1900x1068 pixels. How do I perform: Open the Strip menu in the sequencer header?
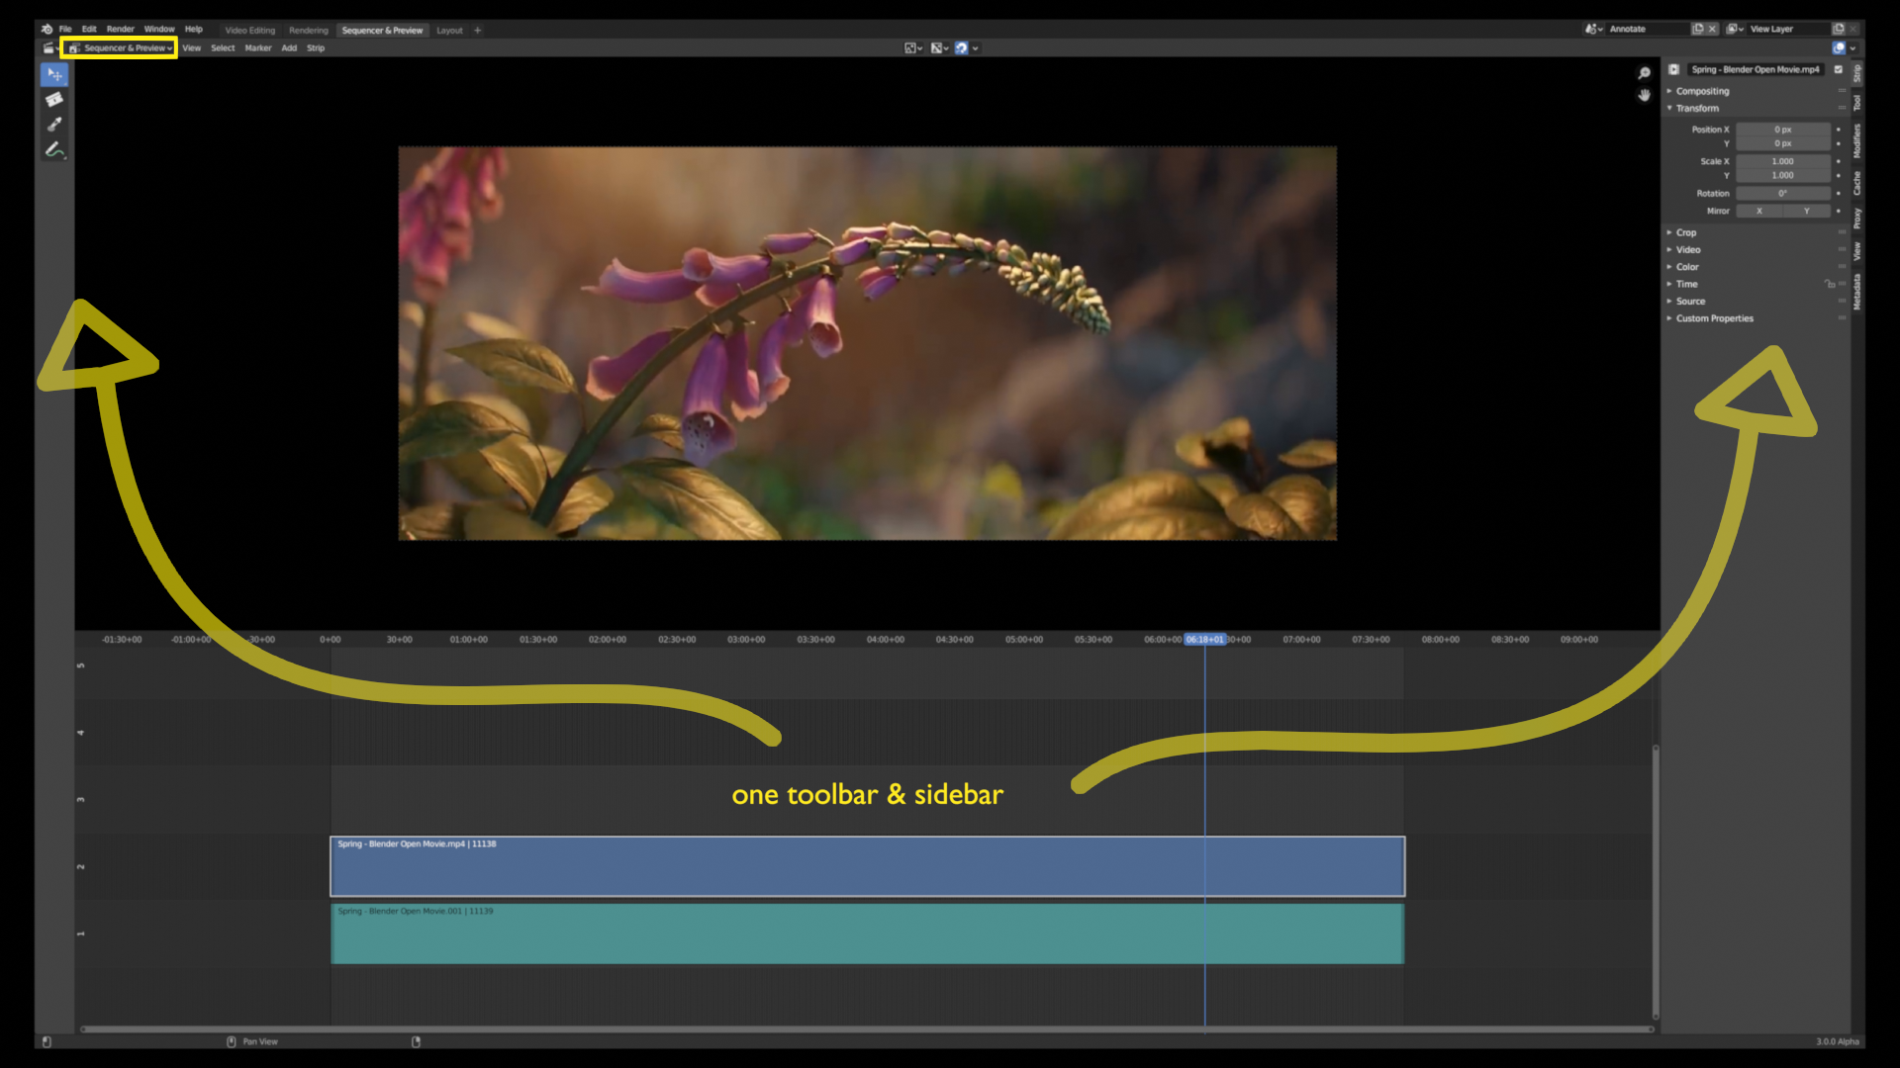click(316, 47)
